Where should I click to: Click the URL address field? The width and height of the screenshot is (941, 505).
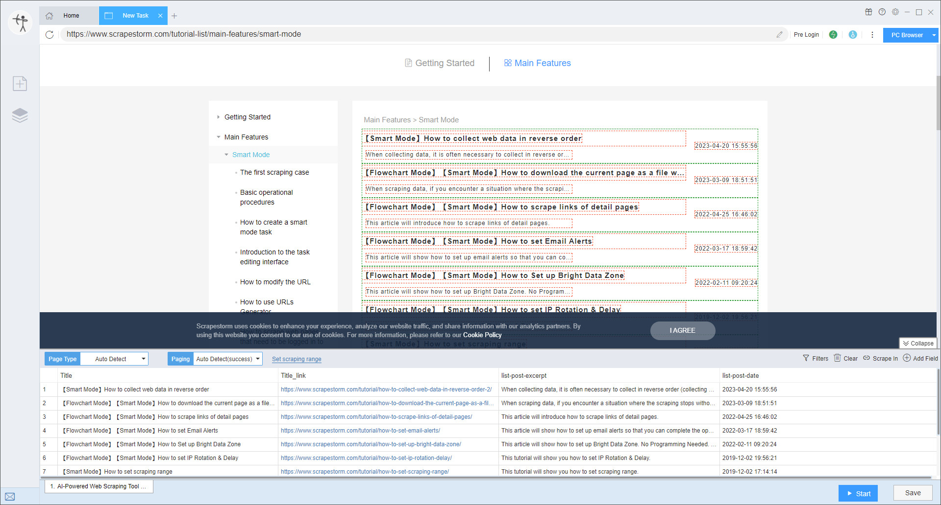(x=417, y=34)
